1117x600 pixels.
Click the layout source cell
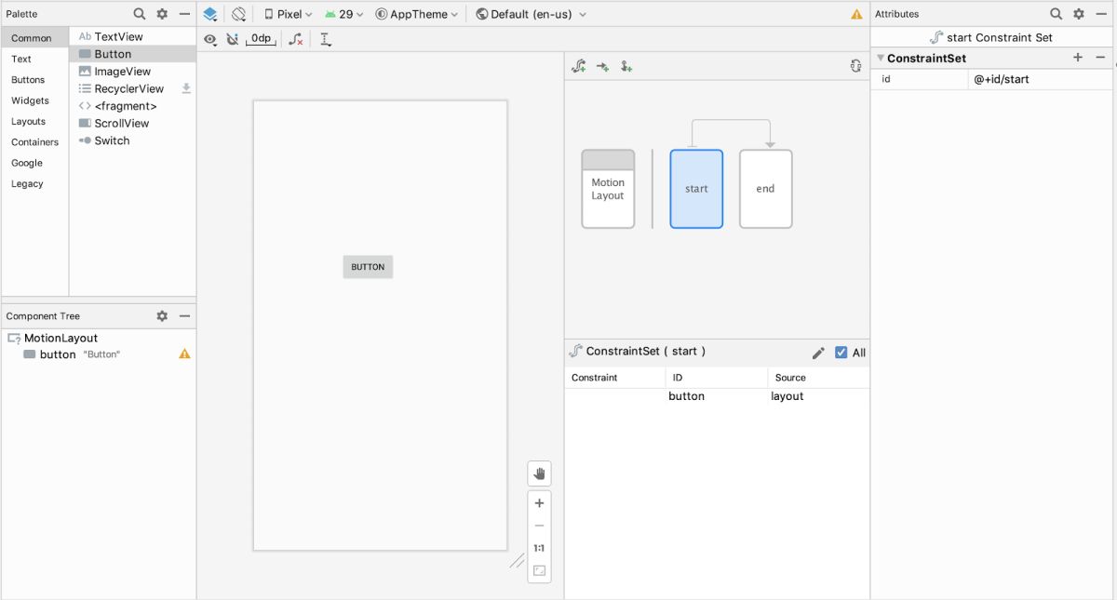(787, 396)
